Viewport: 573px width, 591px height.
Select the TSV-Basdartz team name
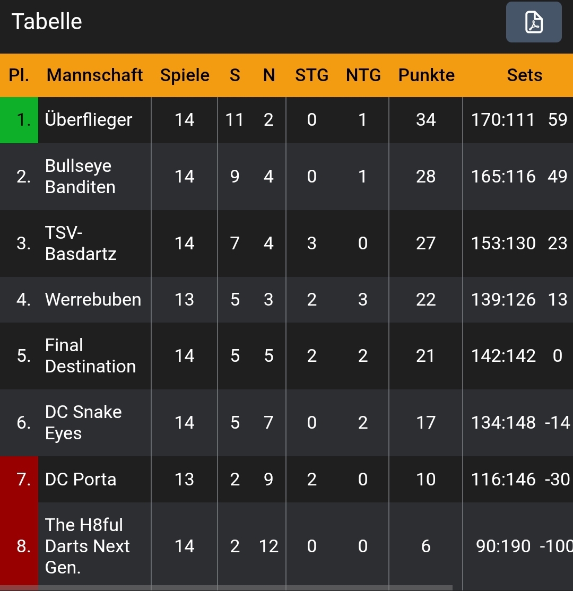pos(80,244)
